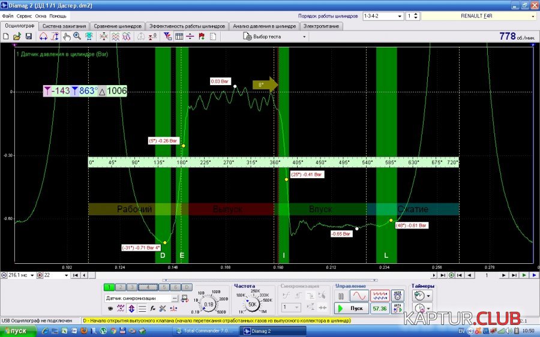Toggle the D channel button
The height and width of the screenshot is (337, 540).
pos(187,287)
